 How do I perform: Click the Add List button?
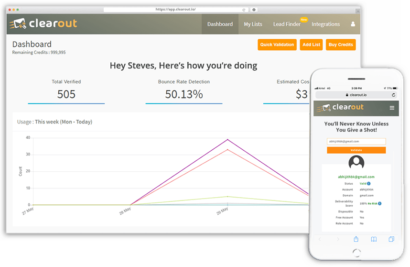pos(312,44)
